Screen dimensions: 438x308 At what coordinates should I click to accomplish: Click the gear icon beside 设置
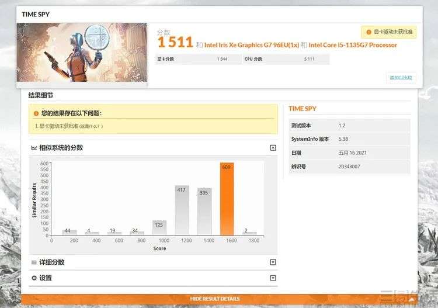click(x=34, y=278)
